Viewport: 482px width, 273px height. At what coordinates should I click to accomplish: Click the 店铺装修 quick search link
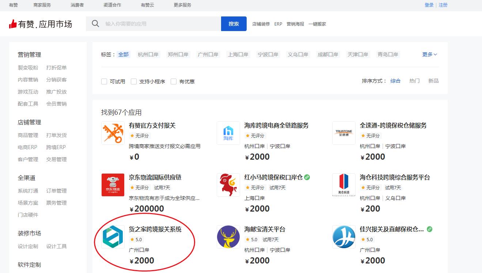(261, 24)
